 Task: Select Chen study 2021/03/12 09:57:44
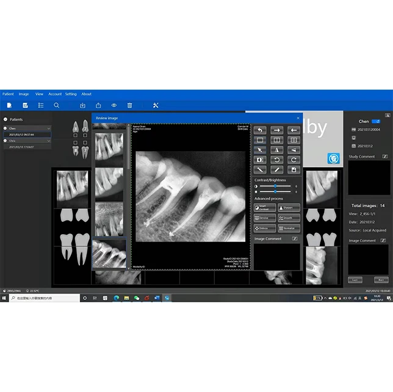tap(27, 135)
